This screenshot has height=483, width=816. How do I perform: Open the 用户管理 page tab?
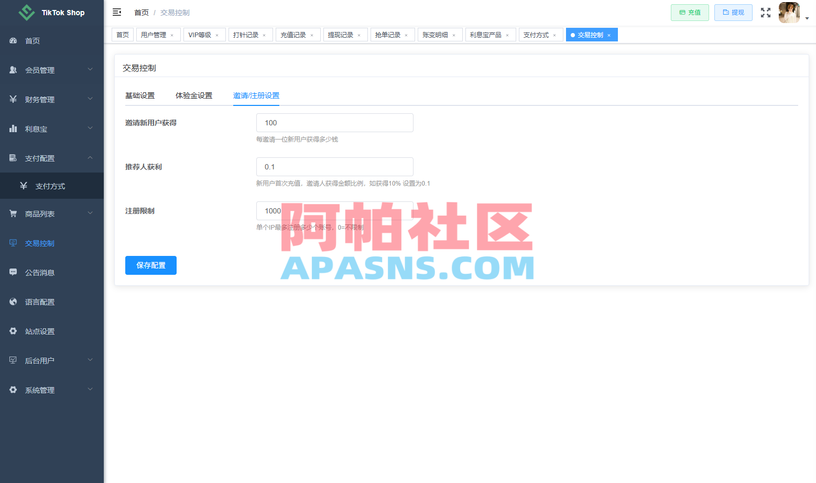158,35
